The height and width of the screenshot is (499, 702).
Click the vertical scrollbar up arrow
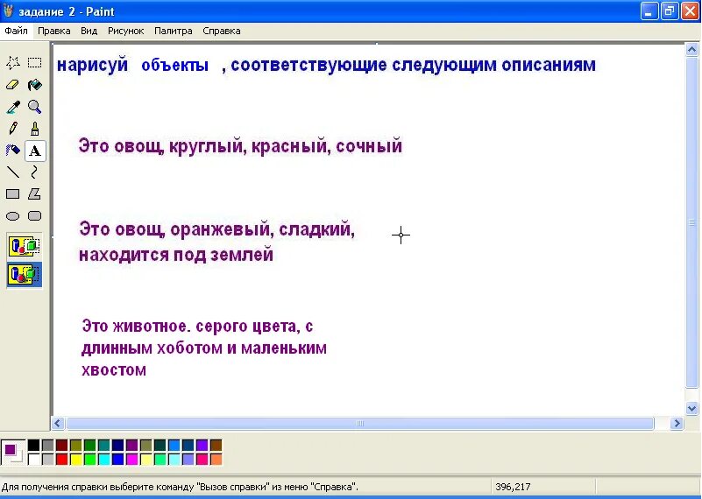[691, 49]
